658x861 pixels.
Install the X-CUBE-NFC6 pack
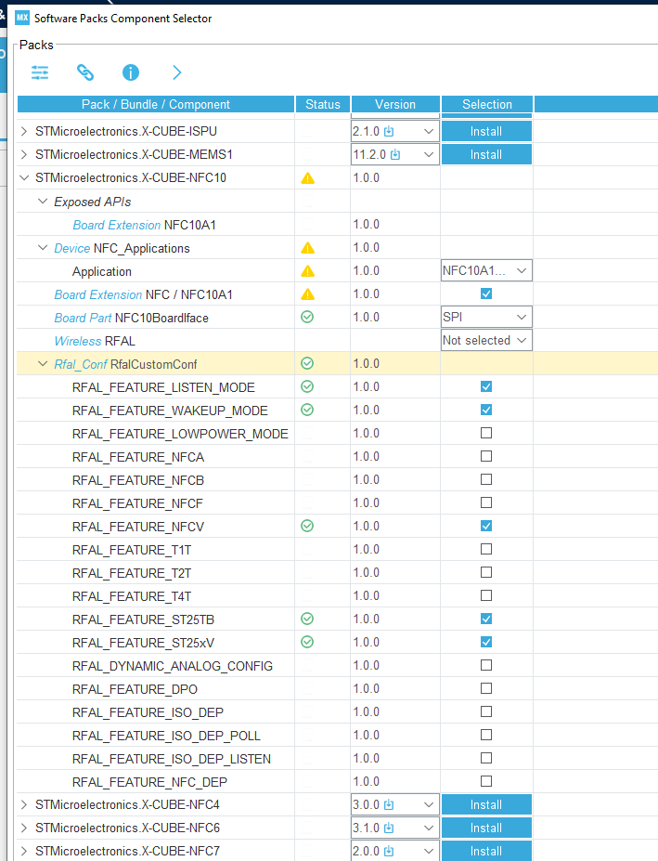(x=486, y=828)
